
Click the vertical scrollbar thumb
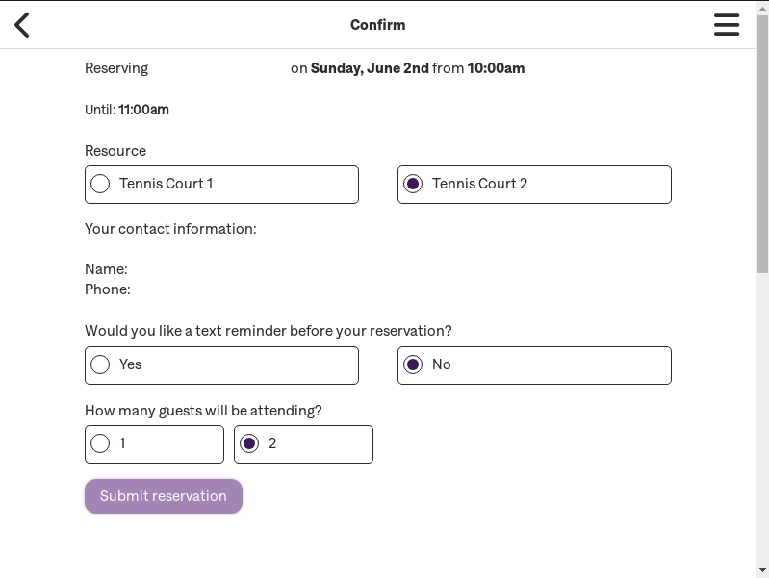pyautogui.click(x=762, y=144)
